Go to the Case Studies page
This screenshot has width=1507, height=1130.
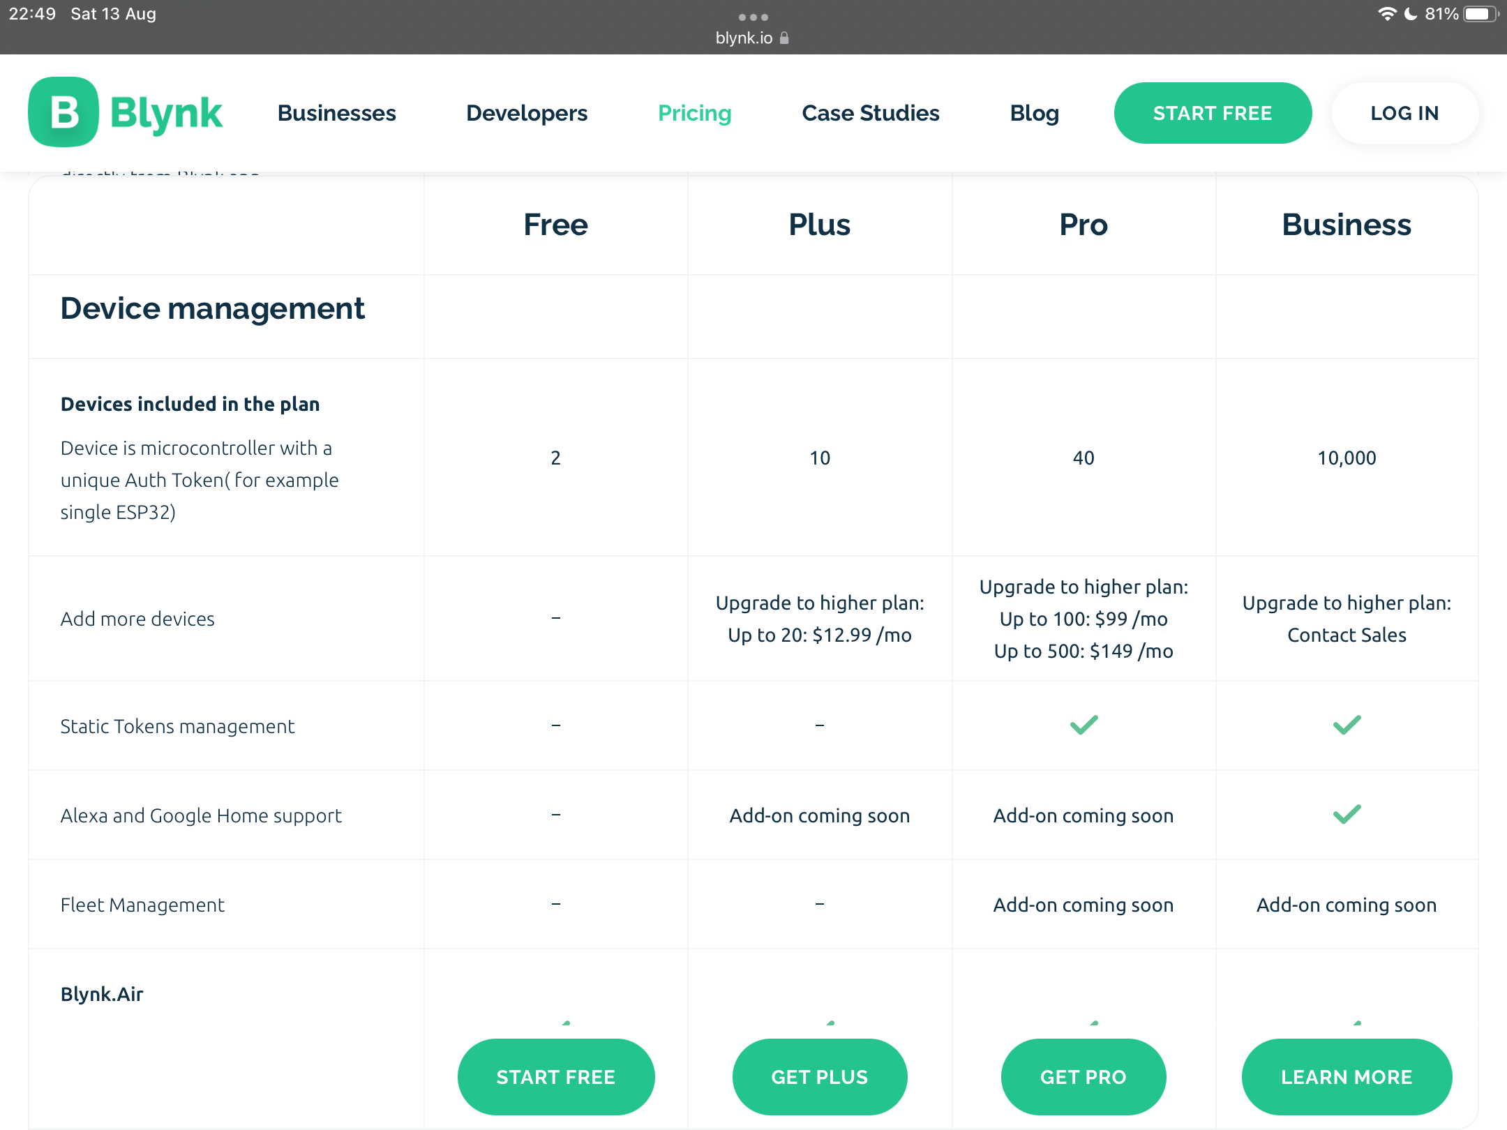pos(871,113)
